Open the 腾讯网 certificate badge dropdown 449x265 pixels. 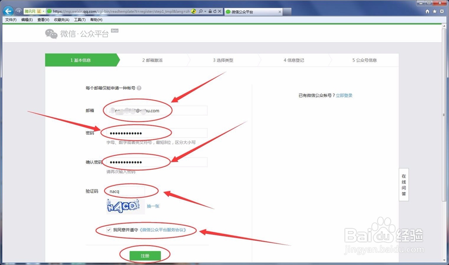[35, 11]
